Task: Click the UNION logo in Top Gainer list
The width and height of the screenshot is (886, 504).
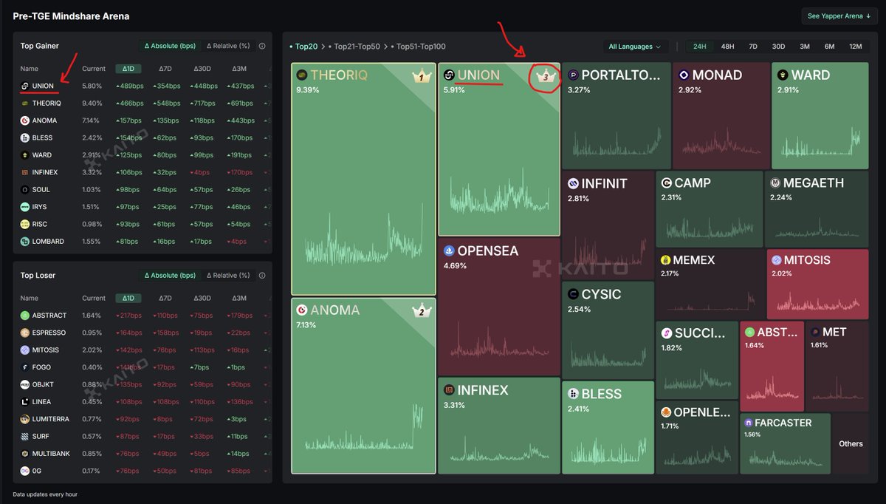Action: click(25, 86)
